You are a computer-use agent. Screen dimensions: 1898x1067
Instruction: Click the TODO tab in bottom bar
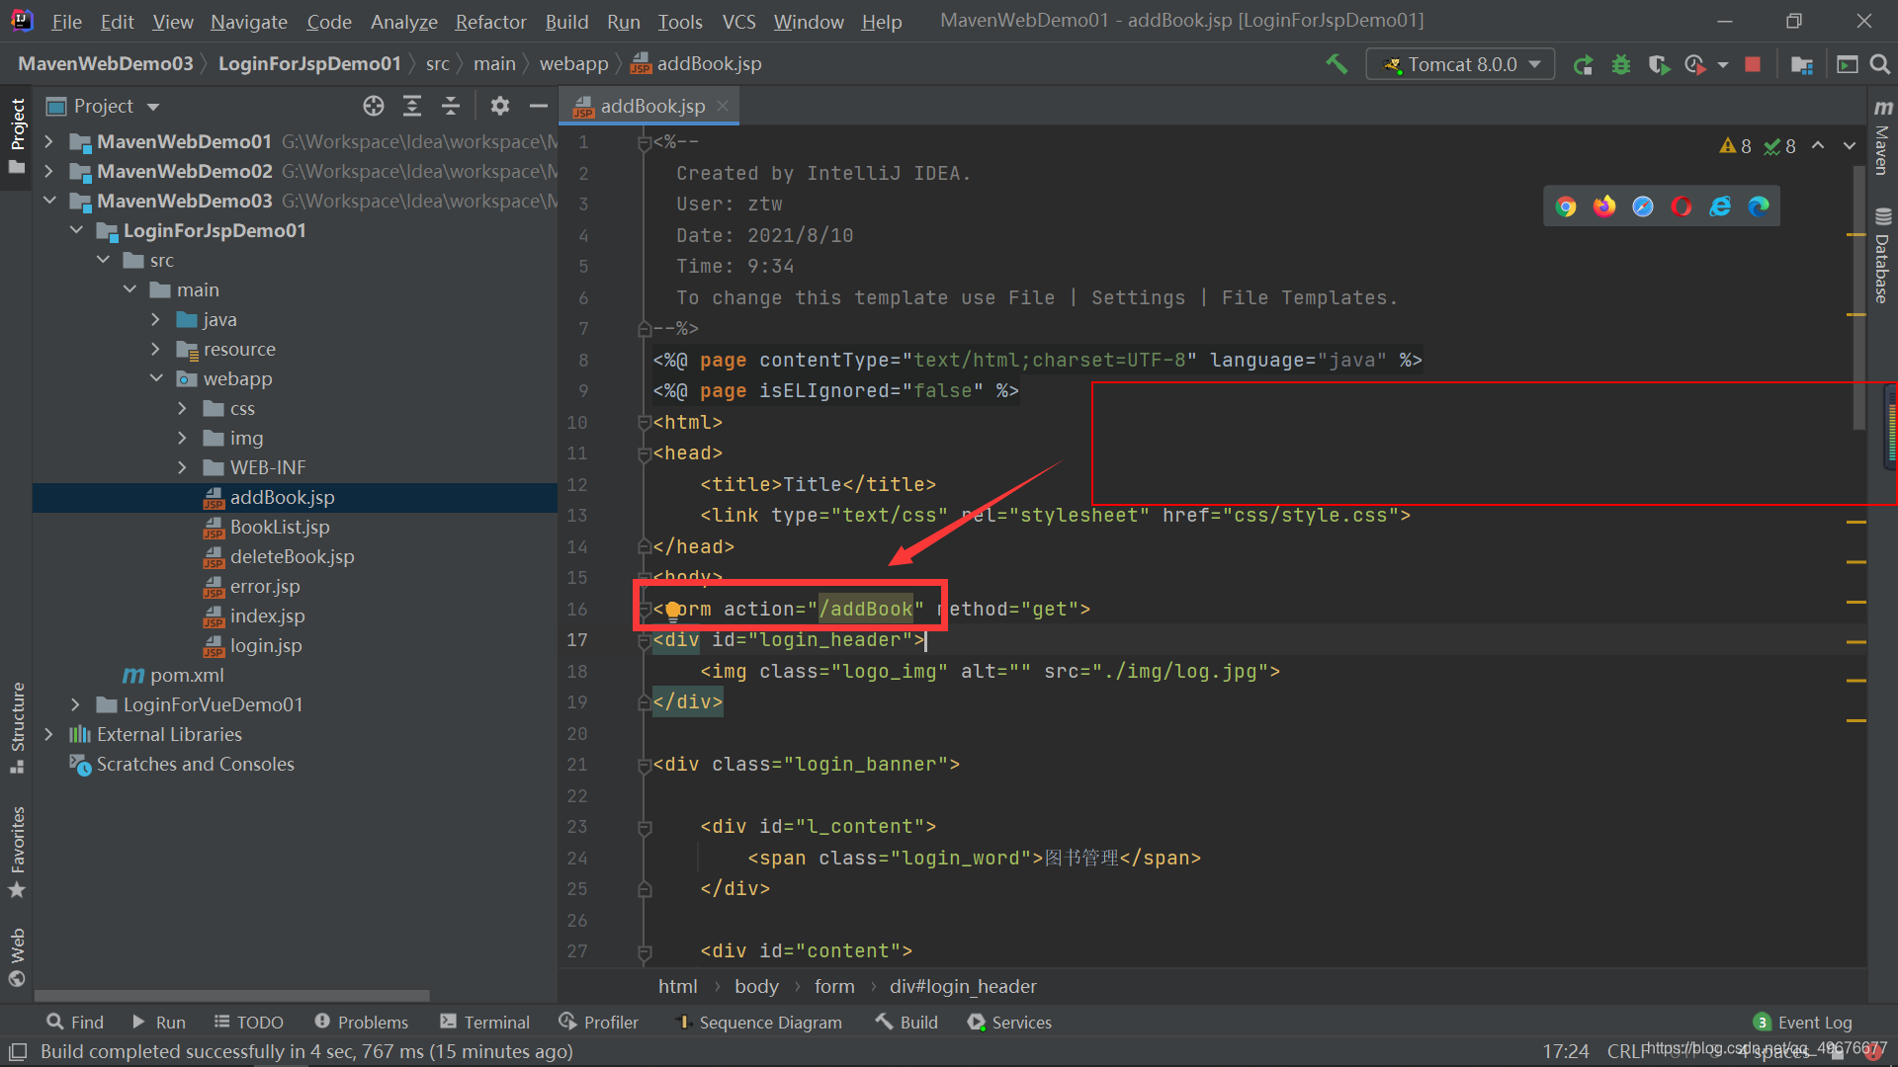(x=254, y=1022)
